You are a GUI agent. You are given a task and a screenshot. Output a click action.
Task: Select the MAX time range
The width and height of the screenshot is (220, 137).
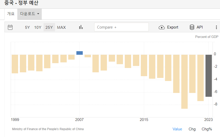coord(61,27)
